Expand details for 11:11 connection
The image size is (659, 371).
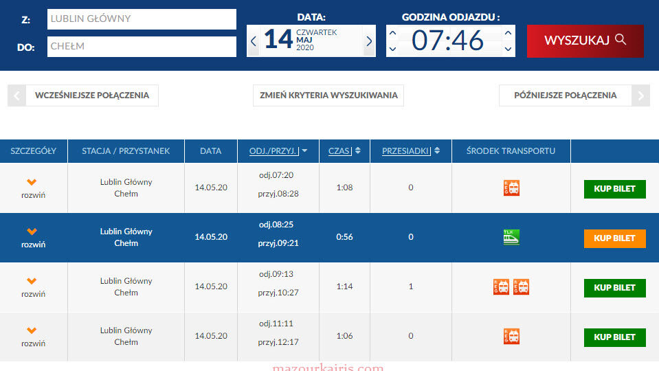(x=32, y=337)
